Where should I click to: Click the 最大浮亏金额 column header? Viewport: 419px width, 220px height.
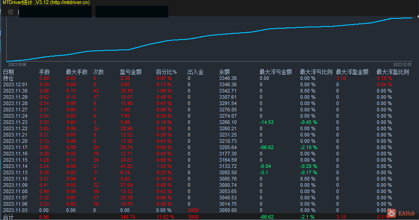[275, 72]
